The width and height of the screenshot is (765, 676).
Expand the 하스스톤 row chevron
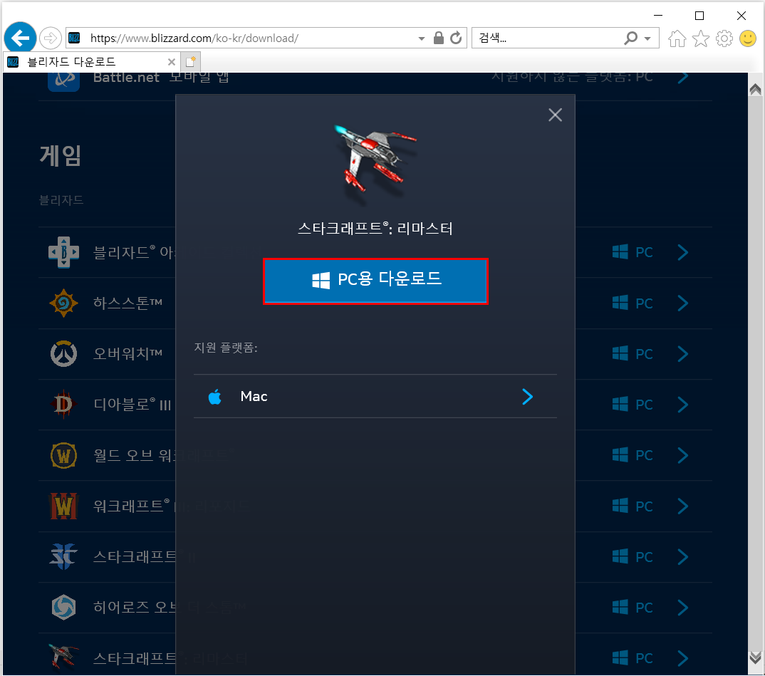coord(683,303)
